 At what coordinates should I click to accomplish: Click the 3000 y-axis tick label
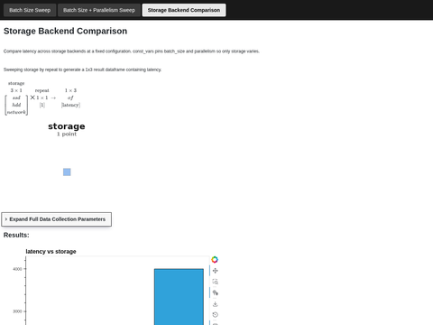[17, 311]
